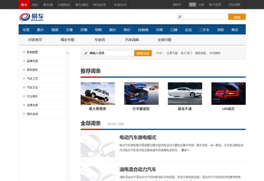The image size is (264, 181).
Task: Click the orange 搜索 button
Action: coord(237,17)
